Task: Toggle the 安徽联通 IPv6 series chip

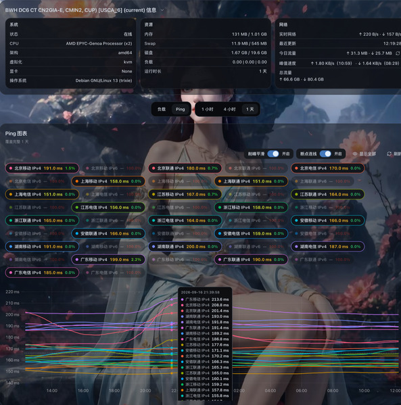Action: 180,233
